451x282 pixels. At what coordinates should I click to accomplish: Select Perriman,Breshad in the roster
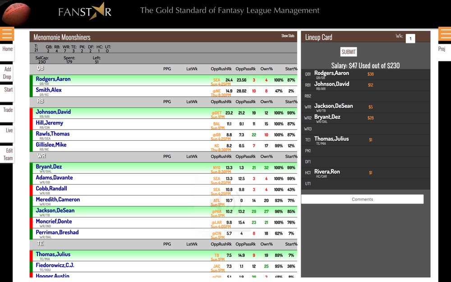[57, 232]
